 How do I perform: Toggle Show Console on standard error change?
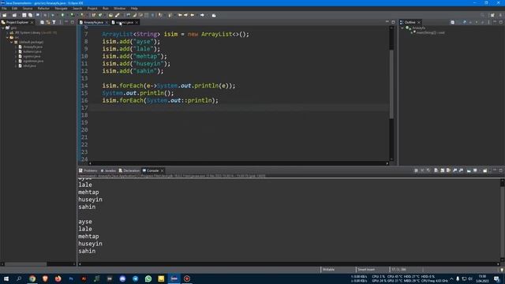(x=461, y=170)
